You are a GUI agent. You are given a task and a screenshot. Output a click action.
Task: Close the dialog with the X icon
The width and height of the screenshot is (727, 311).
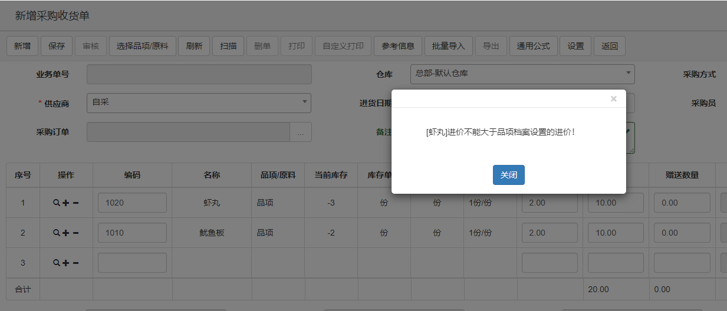click(x=613, y=99)
